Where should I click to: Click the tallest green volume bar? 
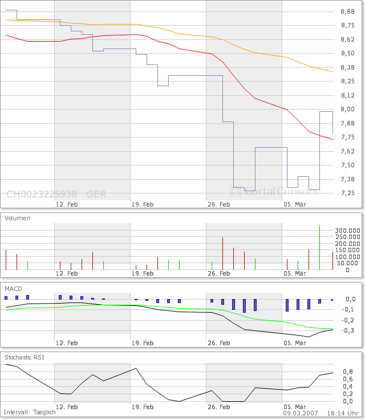(x=320, y=247)
